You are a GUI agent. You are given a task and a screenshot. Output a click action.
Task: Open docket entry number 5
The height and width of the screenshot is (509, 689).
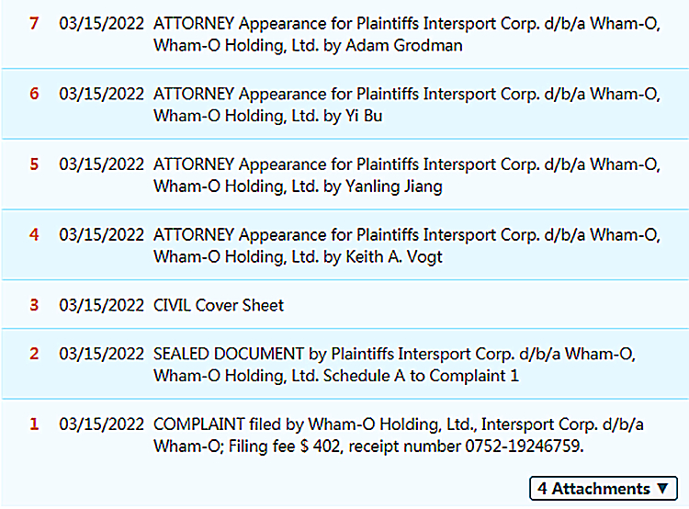[x=34, y=164]
